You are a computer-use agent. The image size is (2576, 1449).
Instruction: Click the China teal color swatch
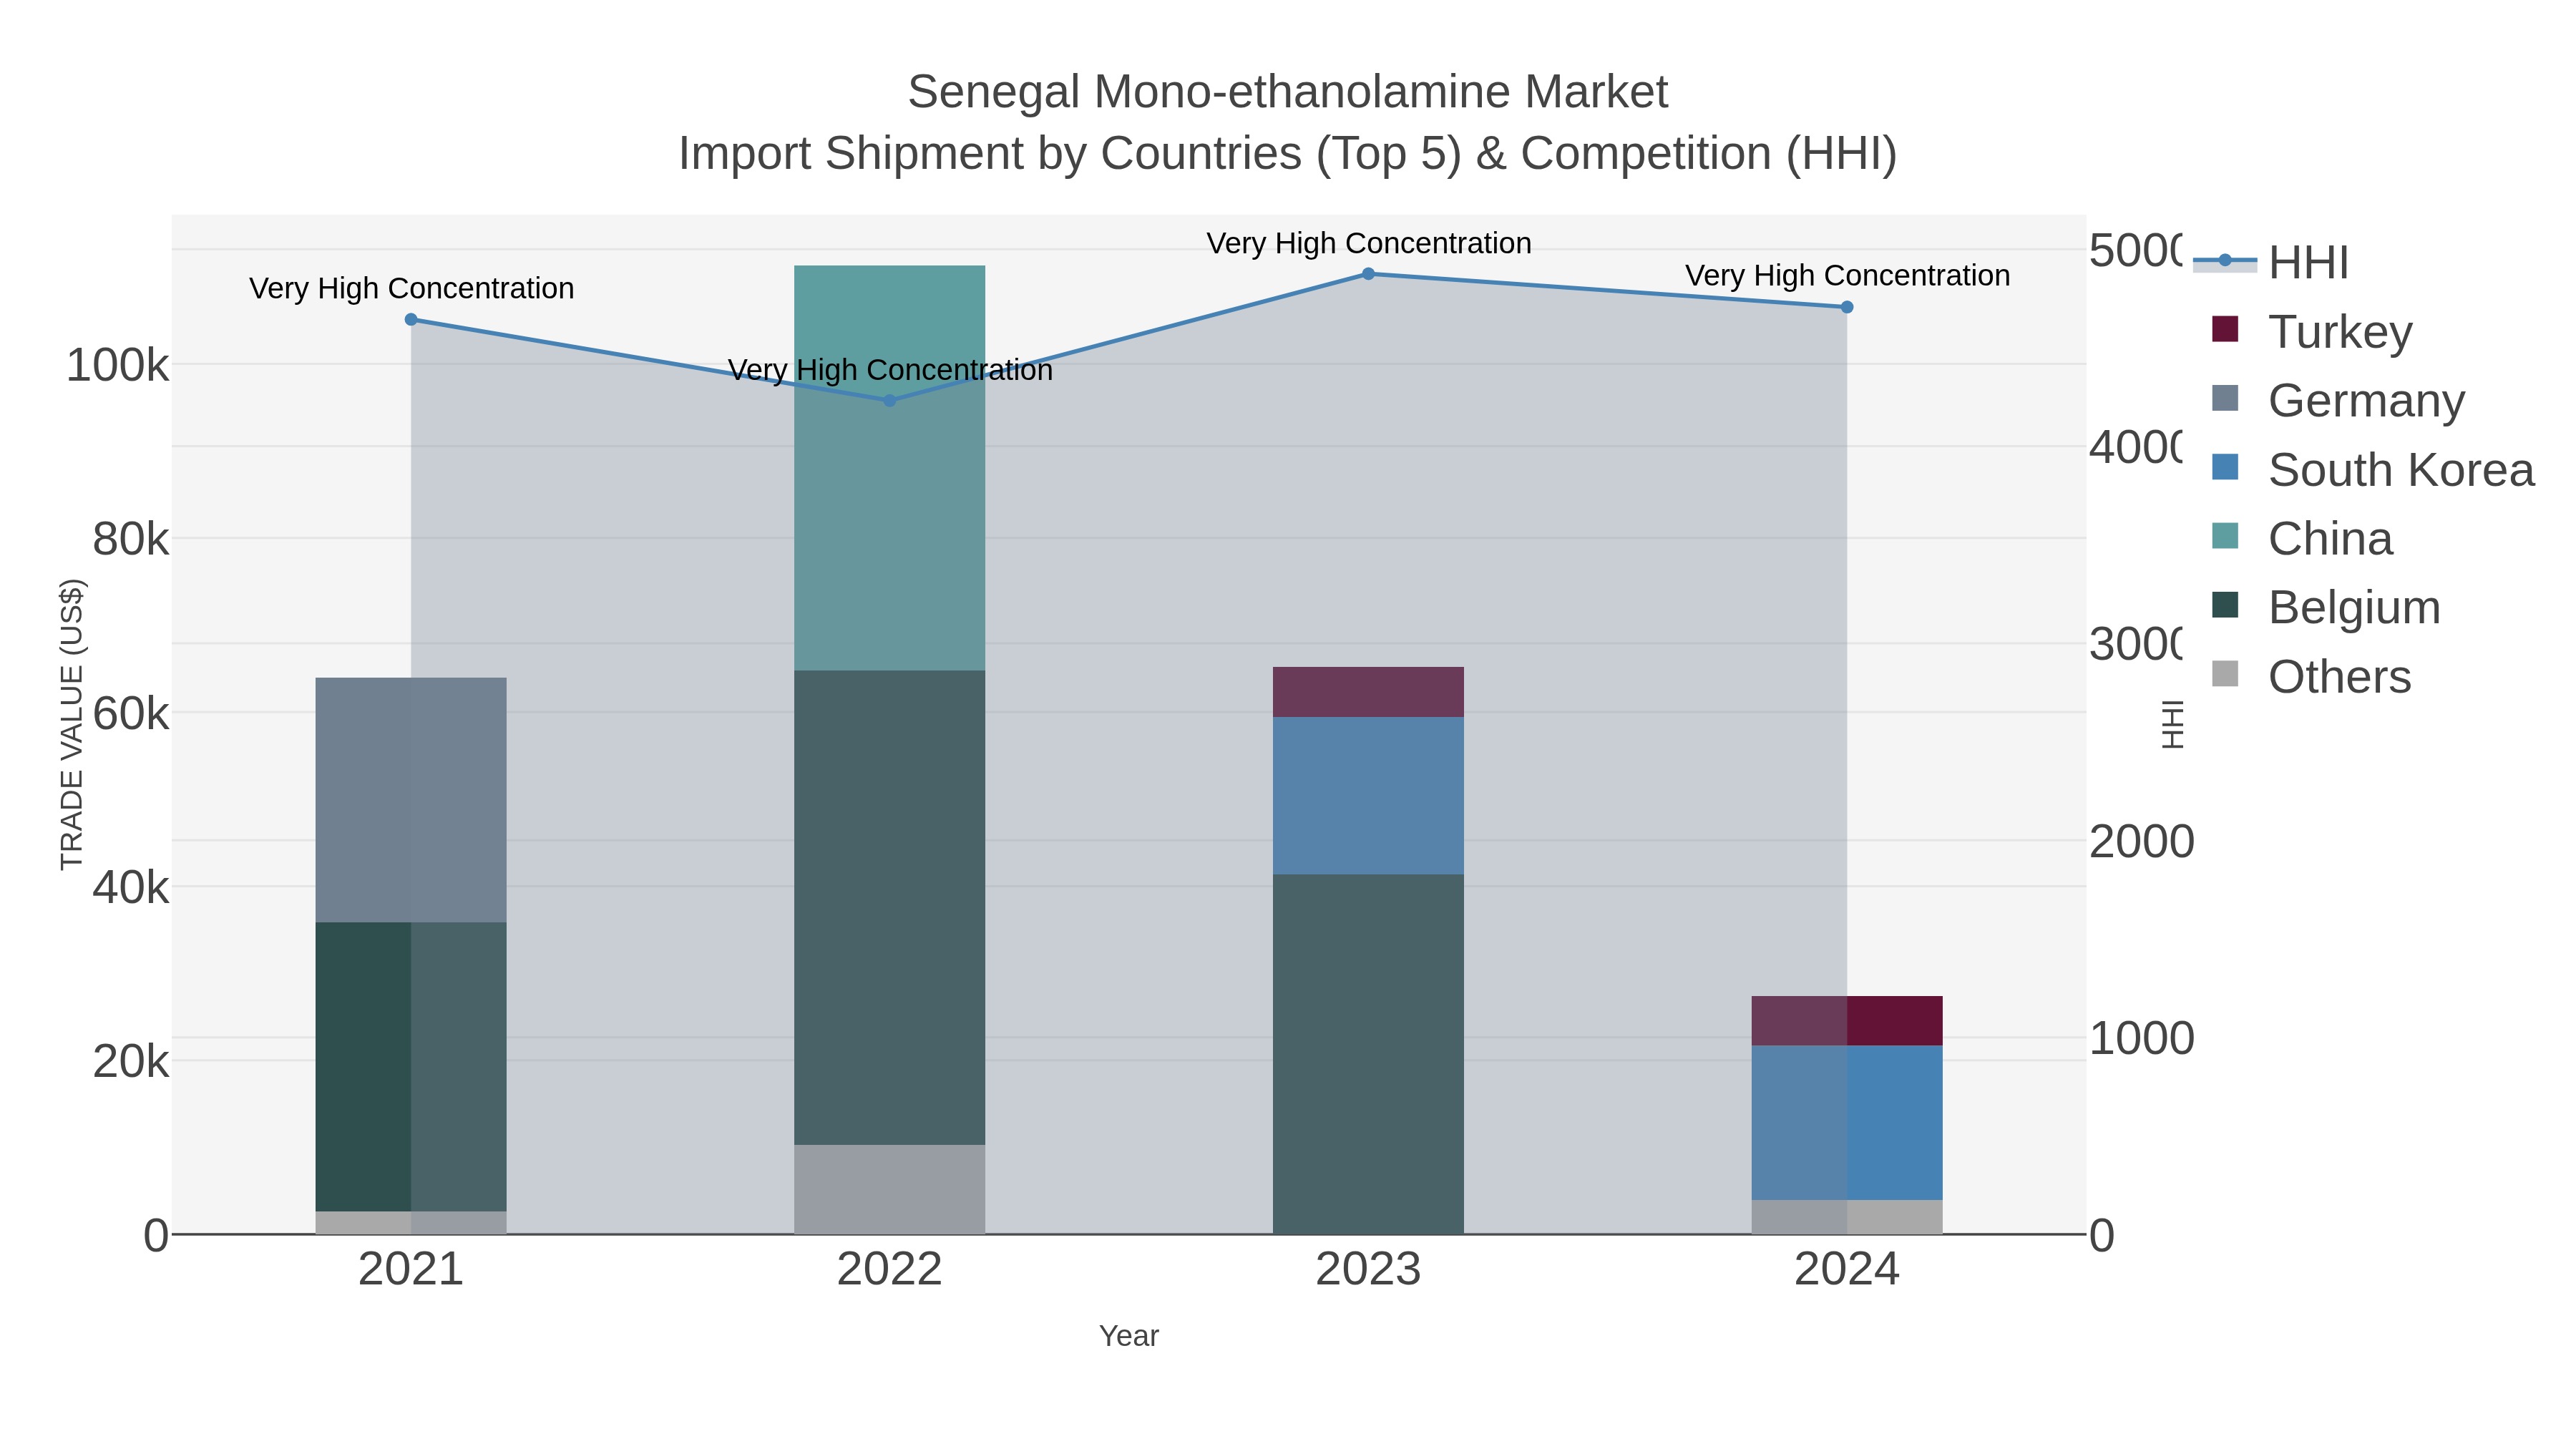pyautogui.click(x=2225, y=536)
